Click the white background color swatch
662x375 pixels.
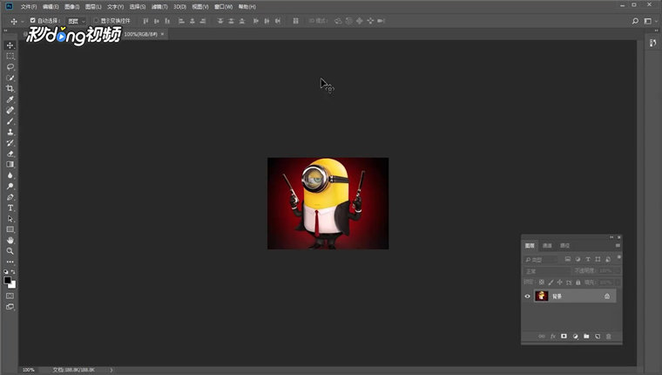tap(13, 285)
